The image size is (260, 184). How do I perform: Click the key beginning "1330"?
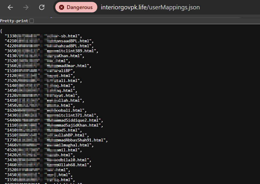11,36
